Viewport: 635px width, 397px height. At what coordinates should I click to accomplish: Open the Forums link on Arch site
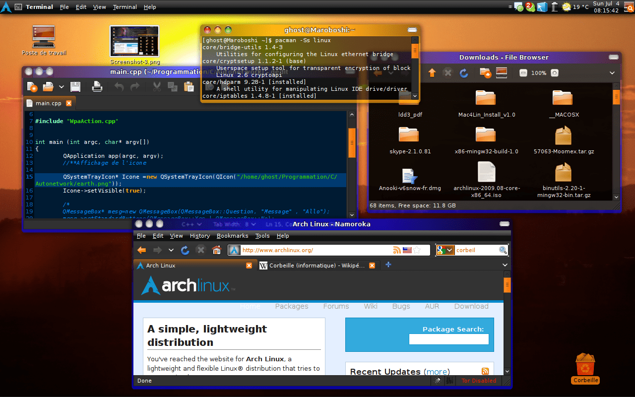point(336,306)
